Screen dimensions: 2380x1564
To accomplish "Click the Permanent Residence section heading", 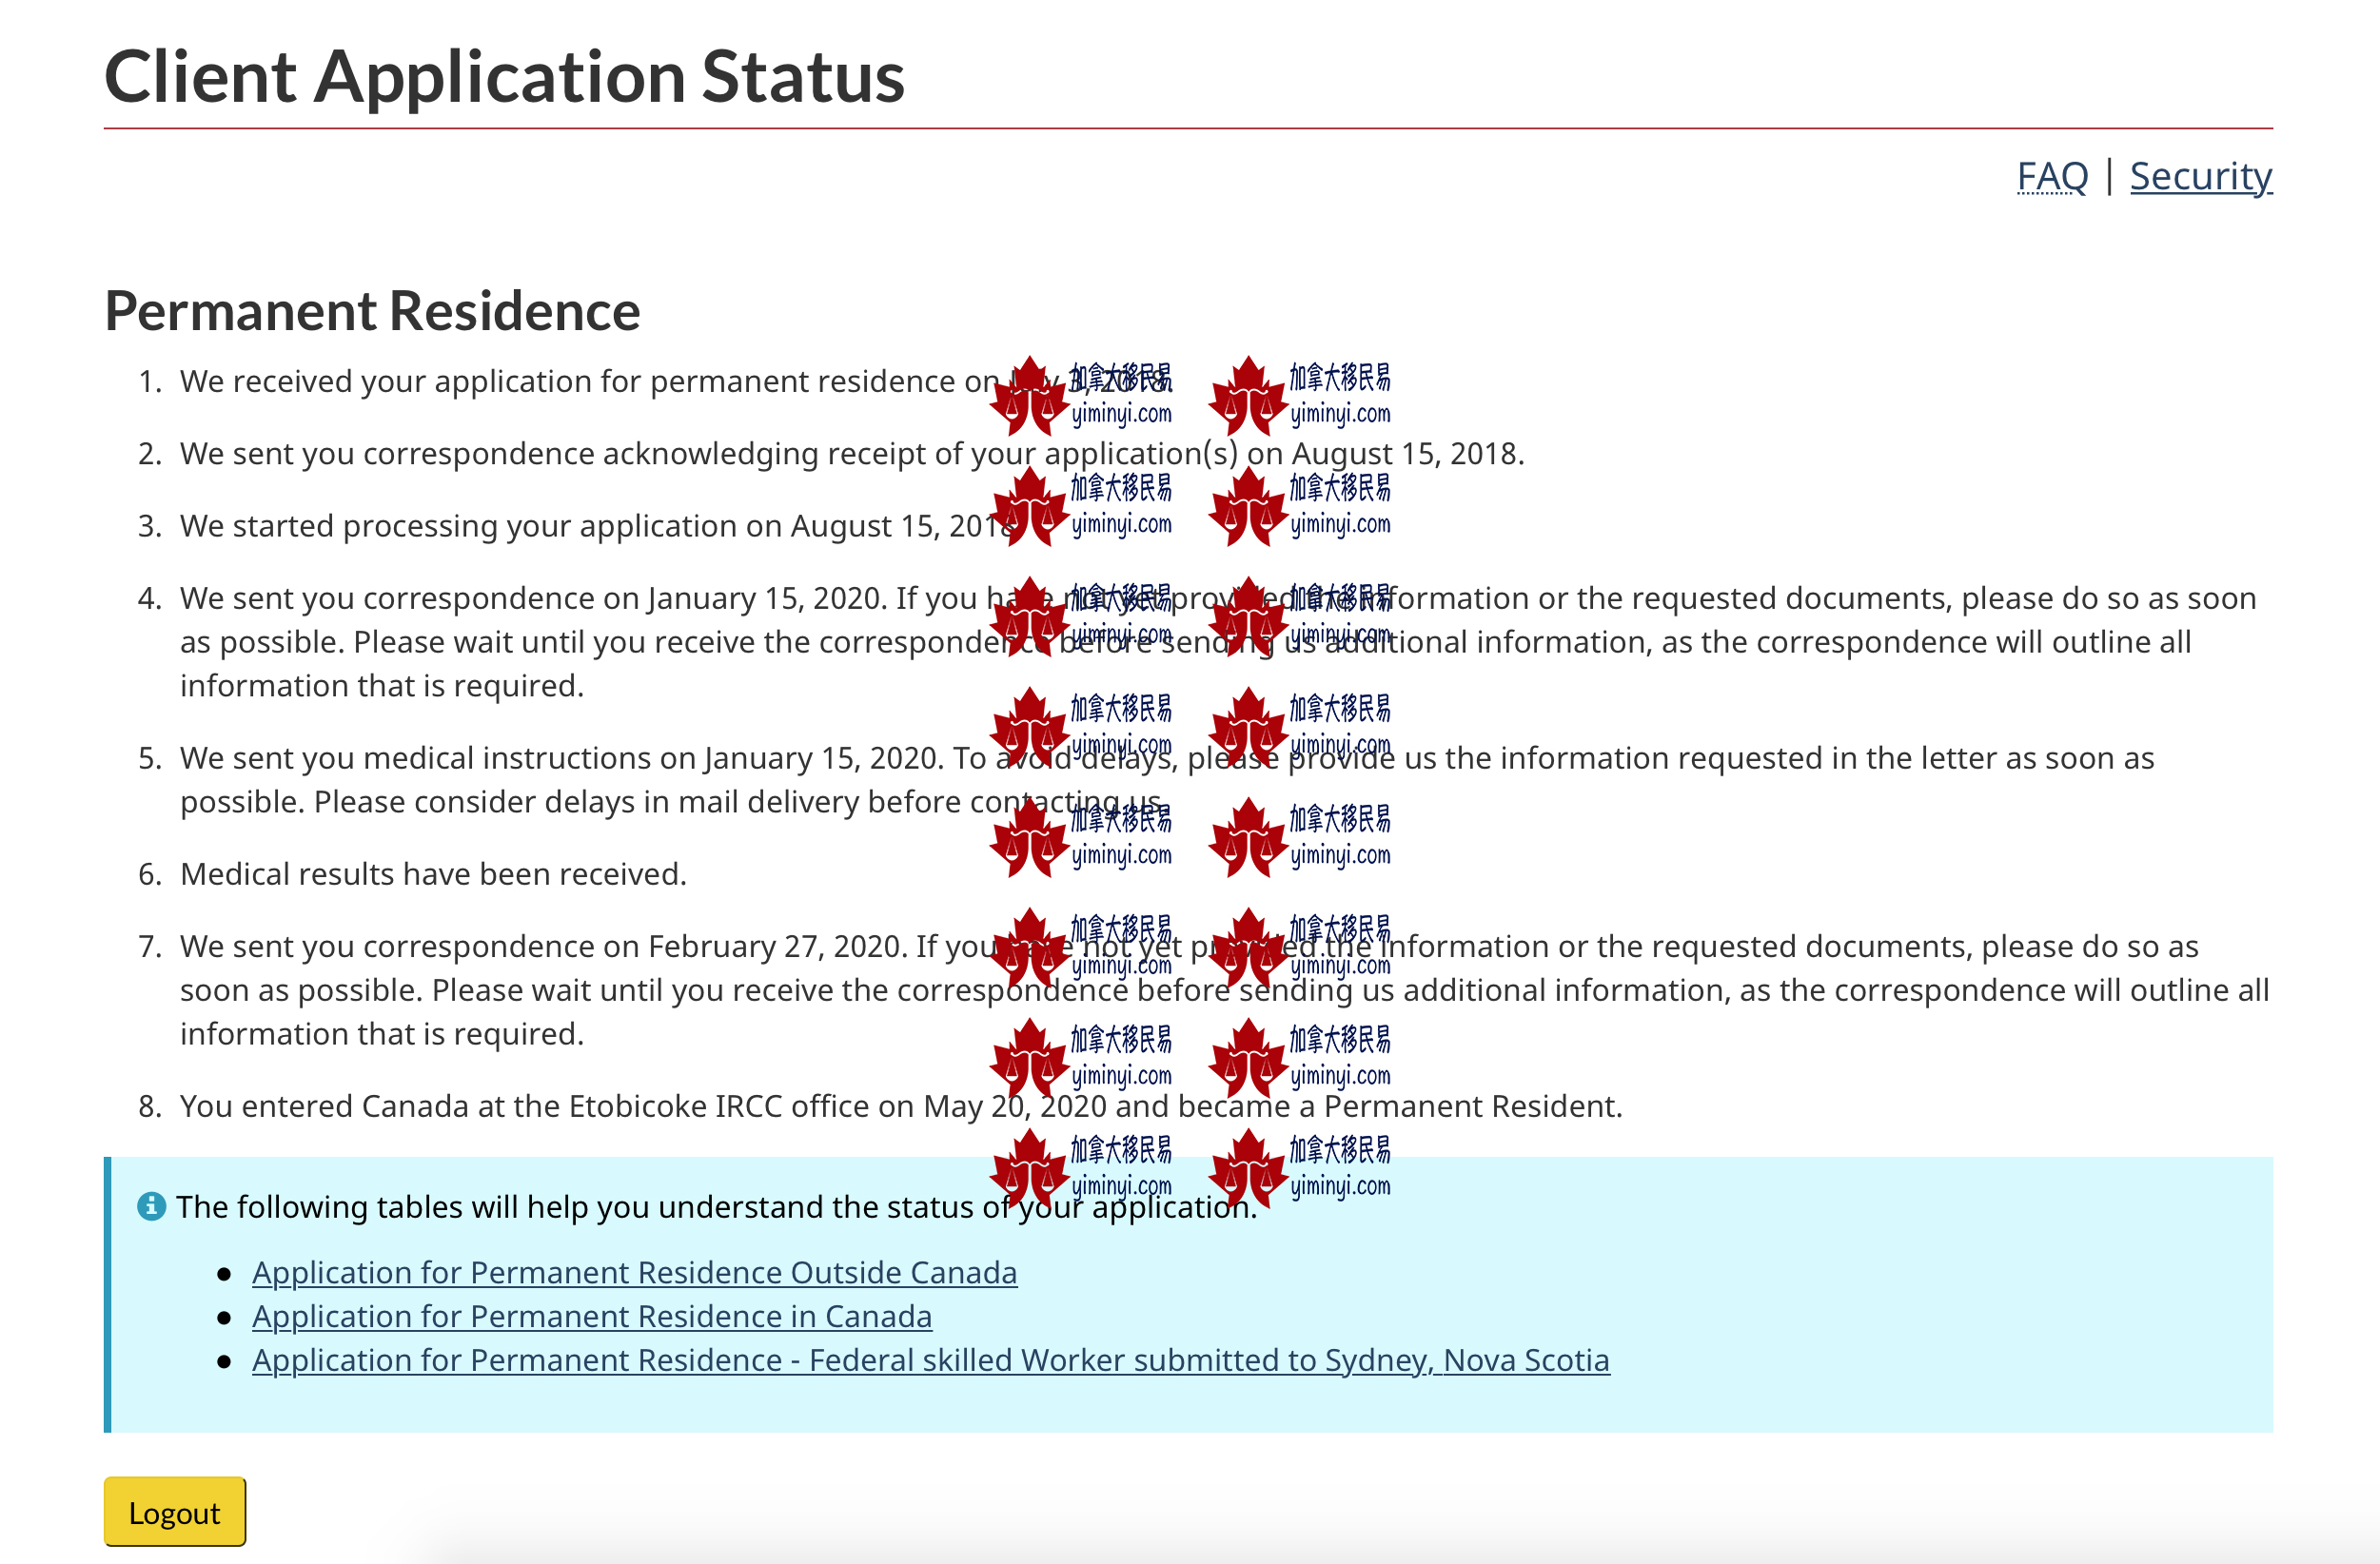I will (x=372, y=311).
